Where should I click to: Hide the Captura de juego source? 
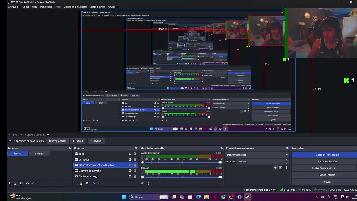[130, 176]
